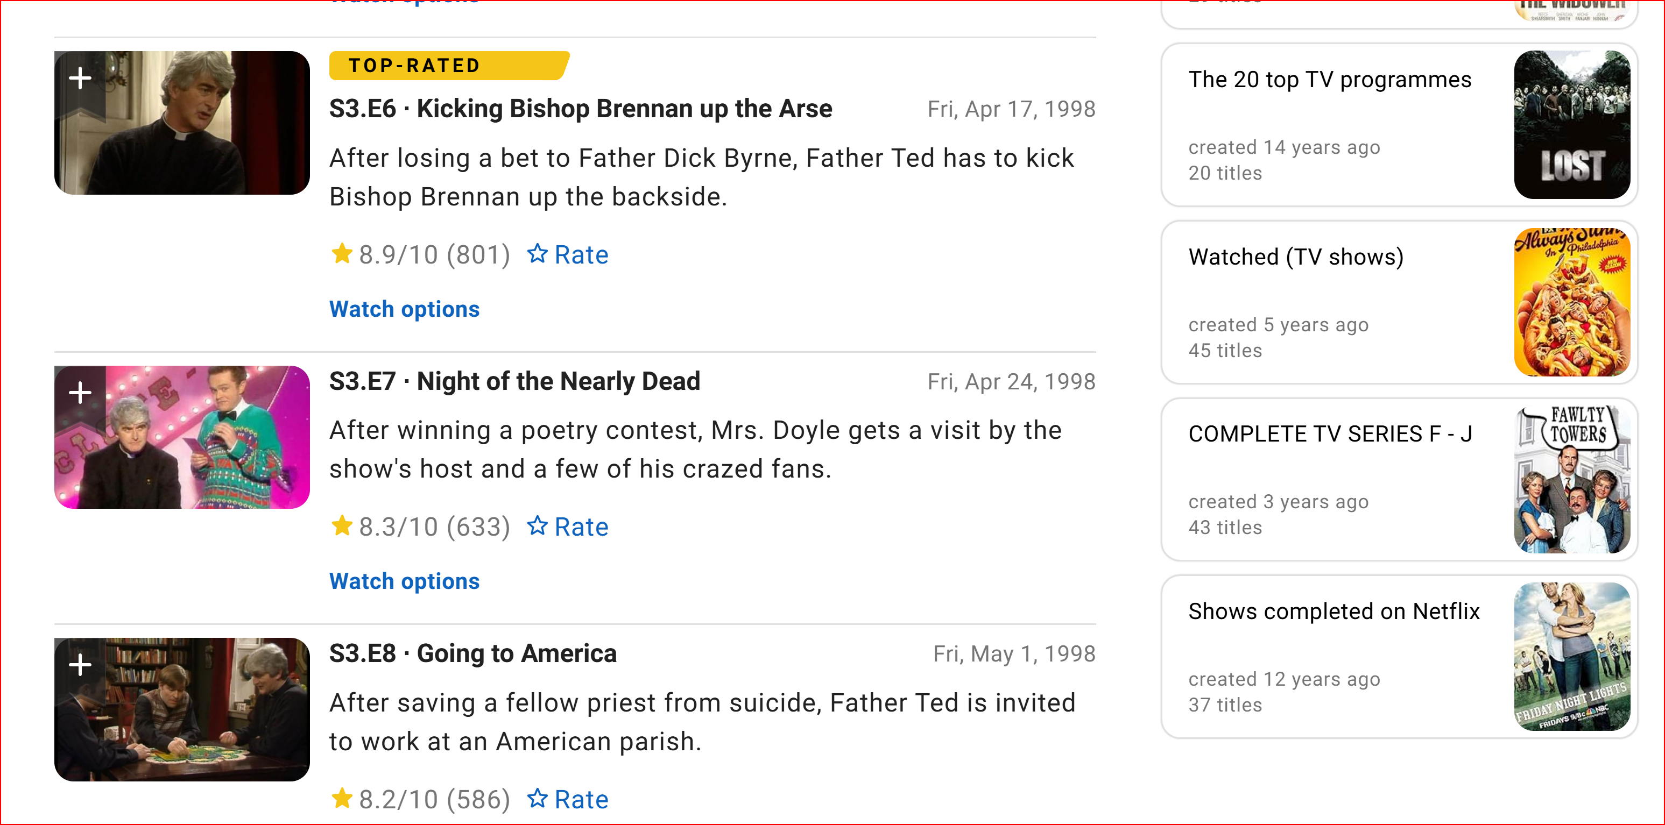Open Watch options for S3.E7

pos(404,581)
